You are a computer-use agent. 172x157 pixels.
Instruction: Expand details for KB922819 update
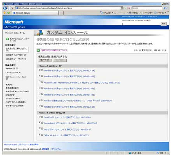click(42, 106)
